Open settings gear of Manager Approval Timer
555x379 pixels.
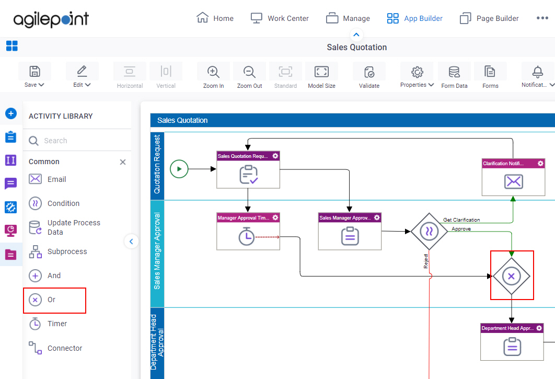[x=275, y=217]
